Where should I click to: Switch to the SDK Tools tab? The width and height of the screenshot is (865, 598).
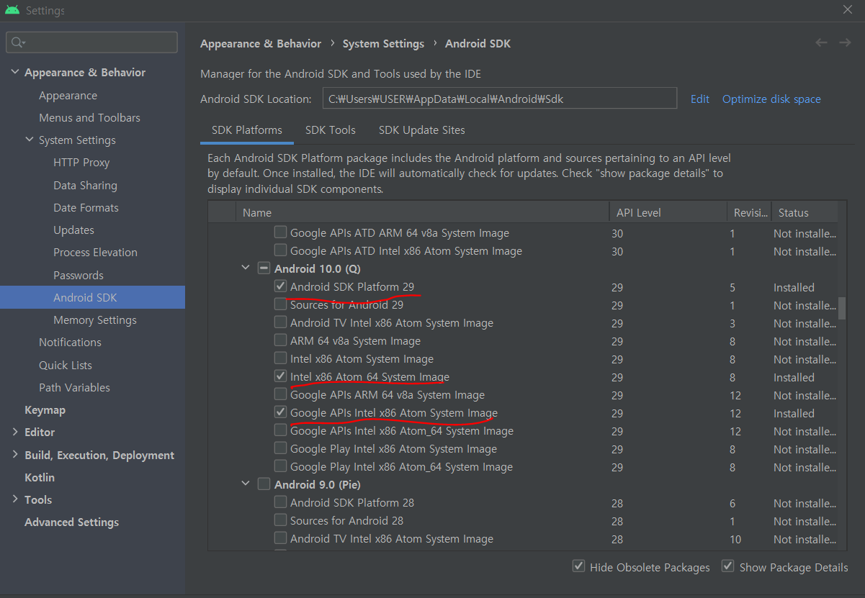click(331, 130)
